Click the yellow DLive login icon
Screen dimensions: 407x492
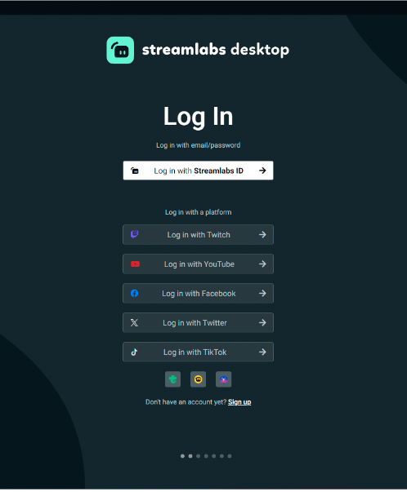pos(199,379)
